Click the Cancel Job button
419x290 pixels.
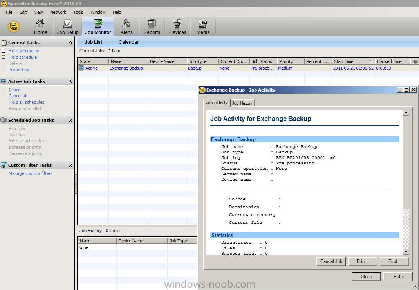(x=331, y=261)
